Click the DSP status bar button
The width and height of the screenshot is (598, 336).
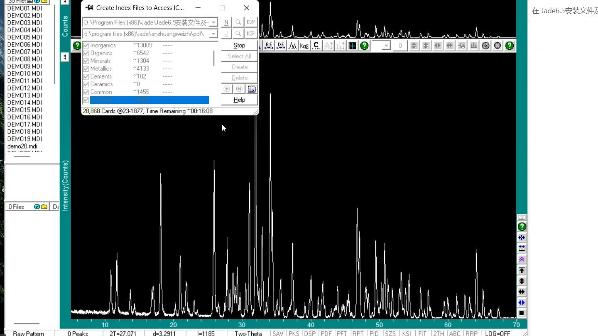[310, 333]
